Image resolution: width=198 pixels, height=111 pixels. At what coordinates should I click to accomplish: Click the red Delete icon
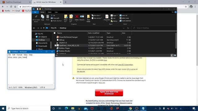click(77, 16)
